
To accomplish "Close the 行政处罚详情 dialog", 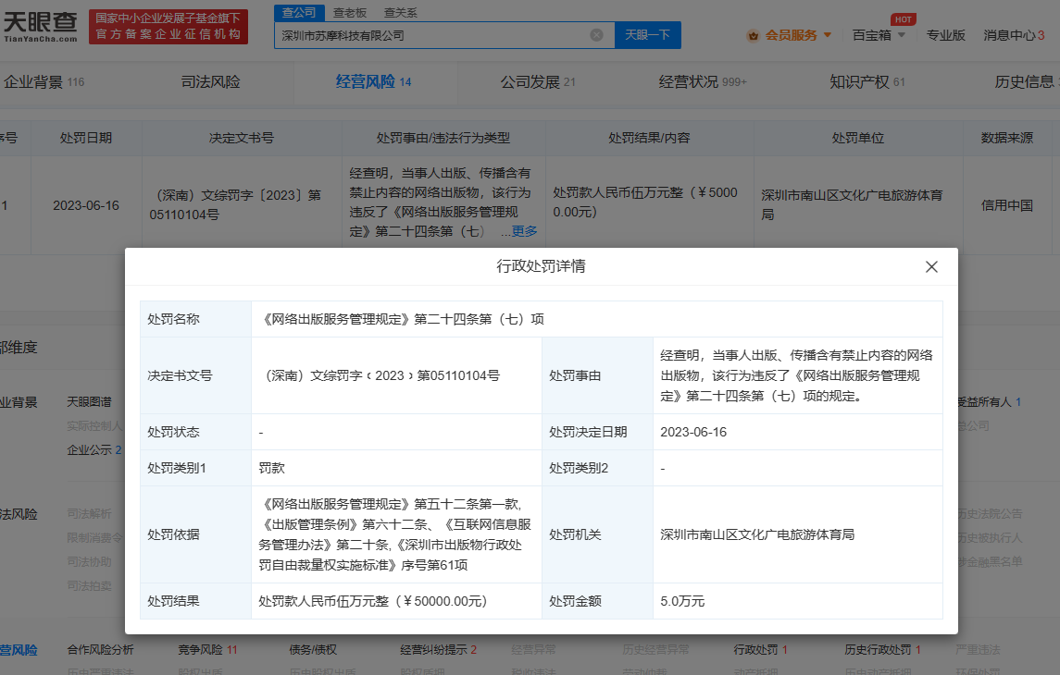I will point(931,267).
